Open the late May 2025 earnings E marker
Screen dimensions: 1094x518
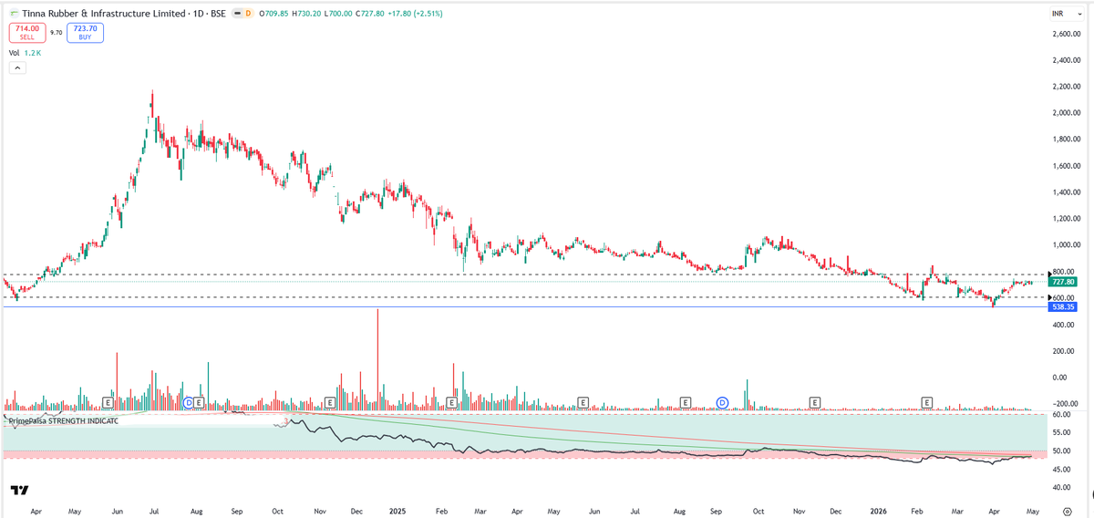[583, 401]
